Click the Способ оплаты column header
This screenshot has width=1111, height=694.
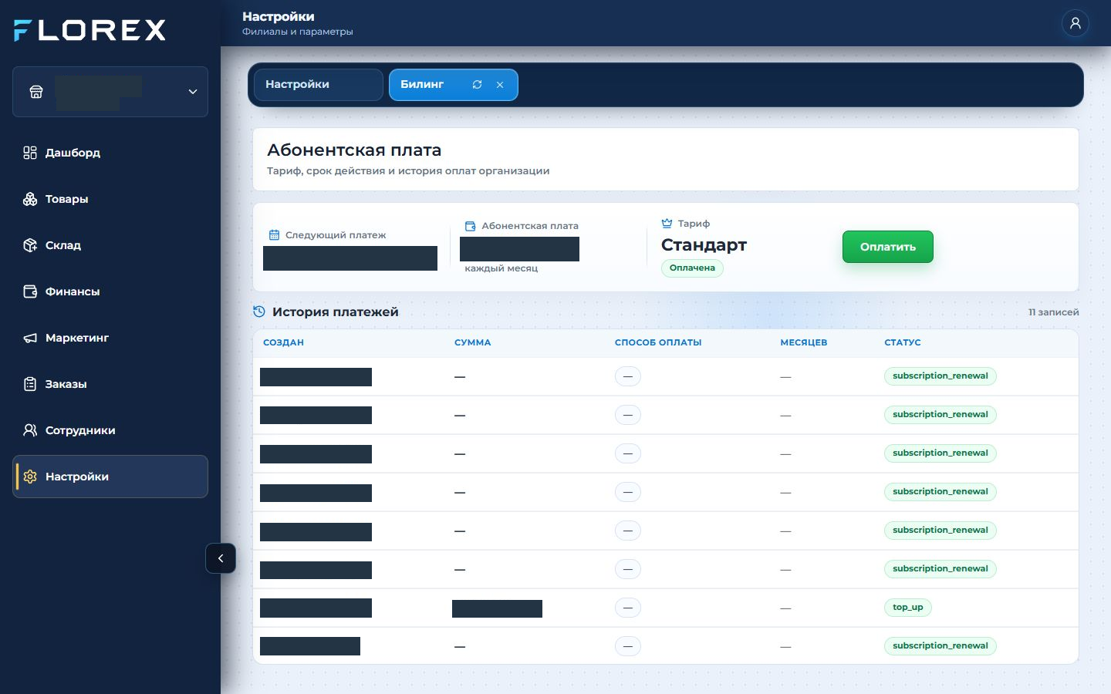click(658, 342)
